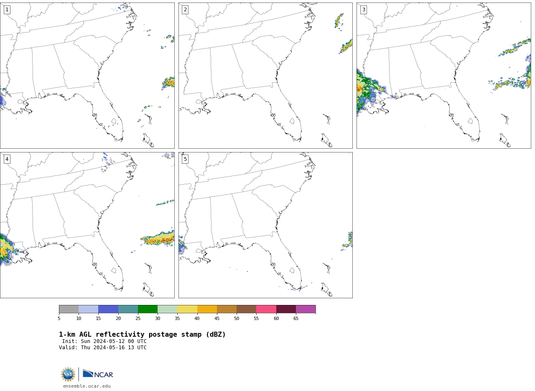Click the pale green 30-35 dBZ swatch
Screen dimensions: 535x391
pos(167,309)
